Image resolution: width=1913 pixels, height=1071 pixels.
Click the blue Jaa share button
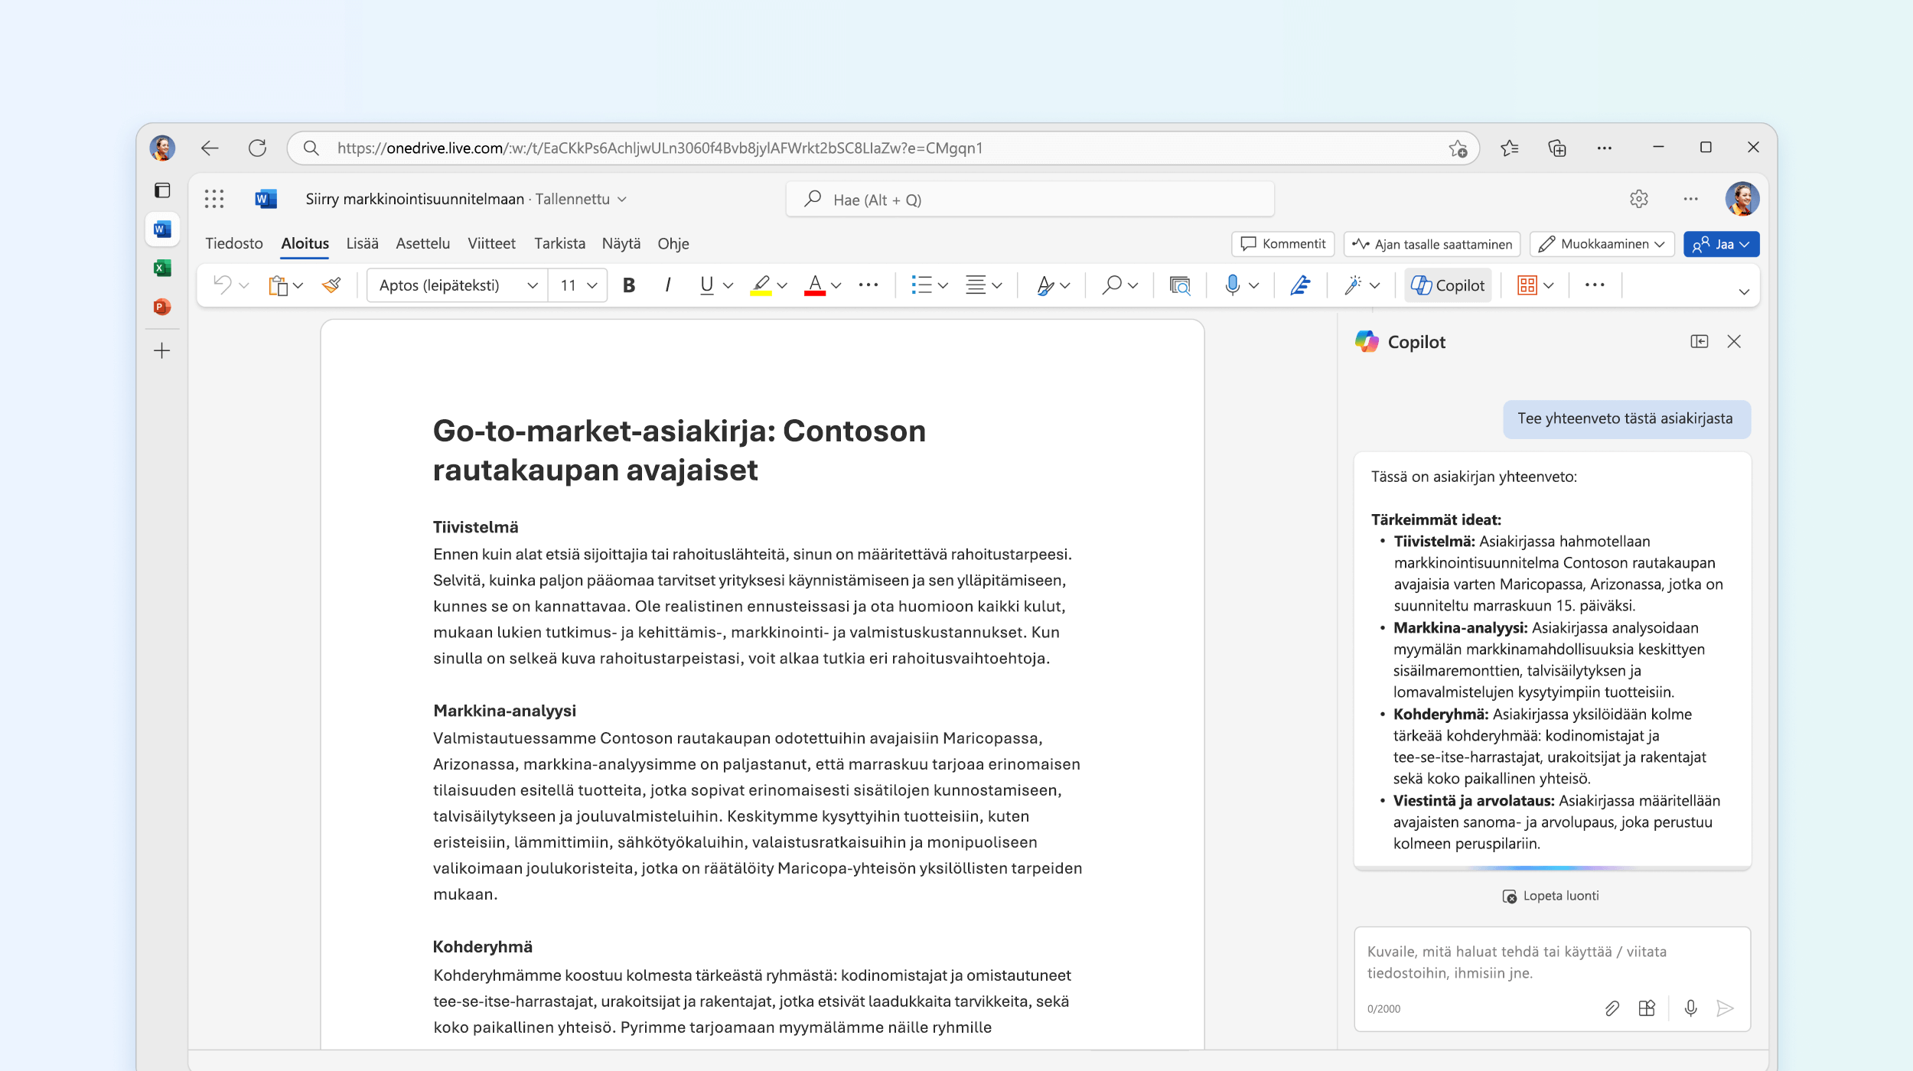pyautogui.click(x=1722, y=244)
